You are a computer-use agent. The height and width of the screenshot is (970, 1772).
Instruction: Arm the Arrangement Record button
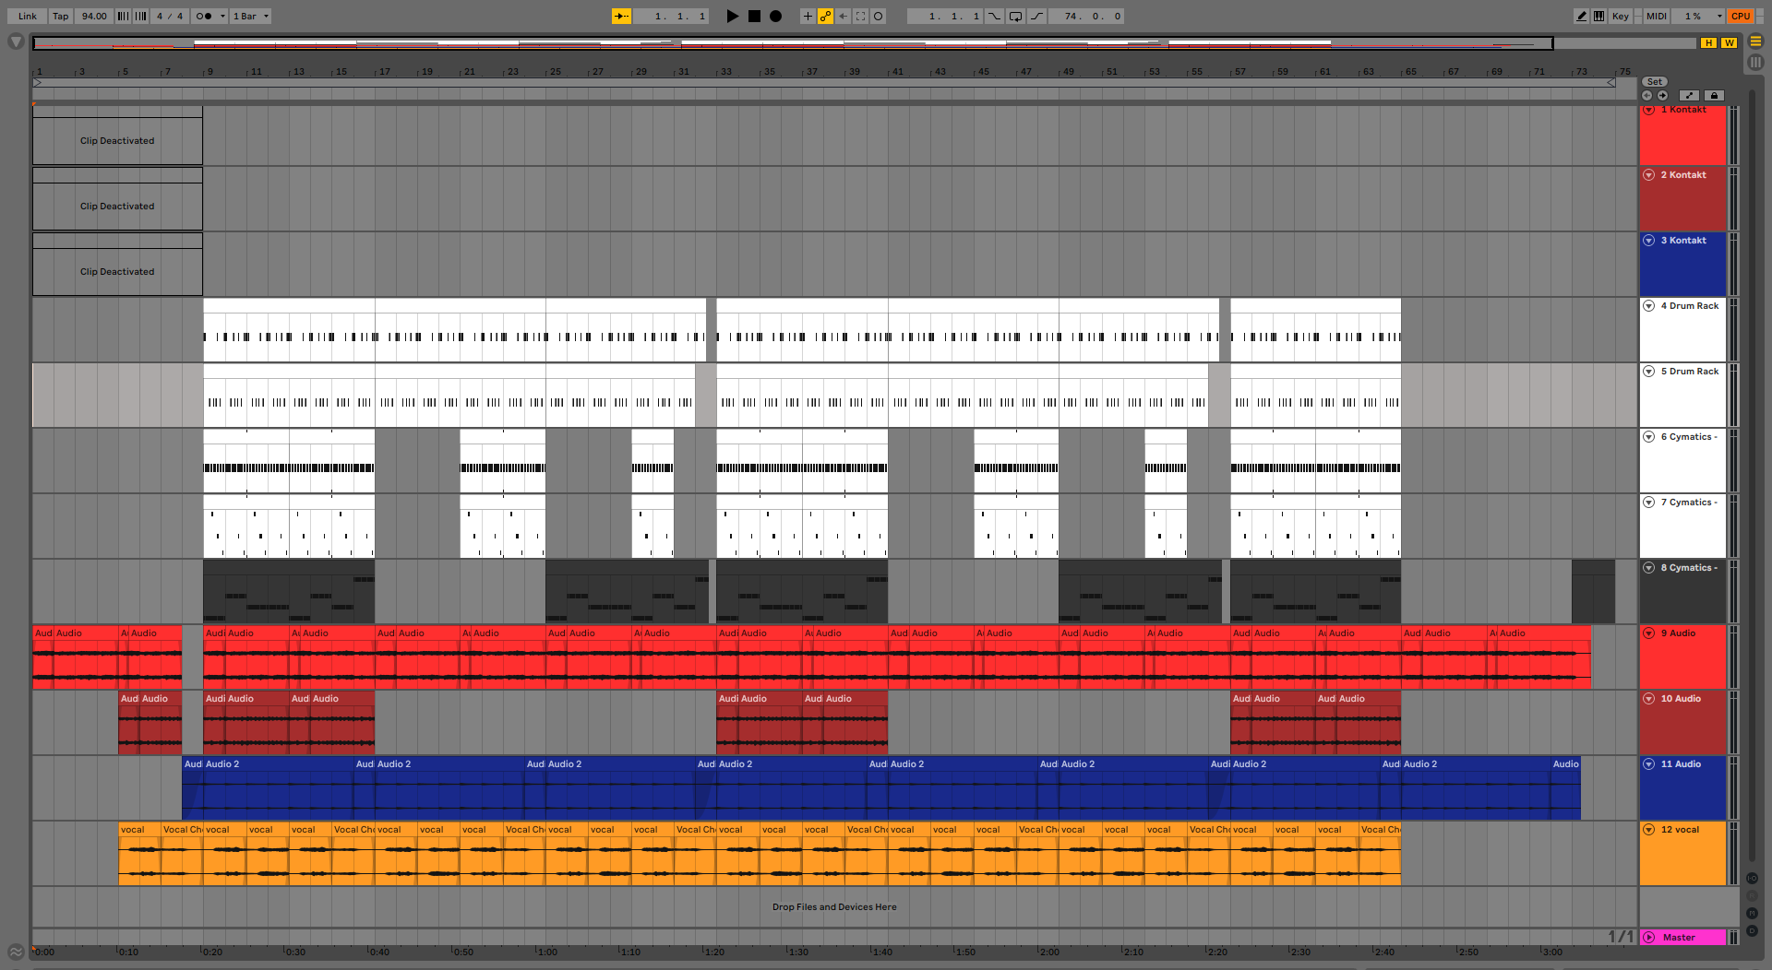[776, 16]
